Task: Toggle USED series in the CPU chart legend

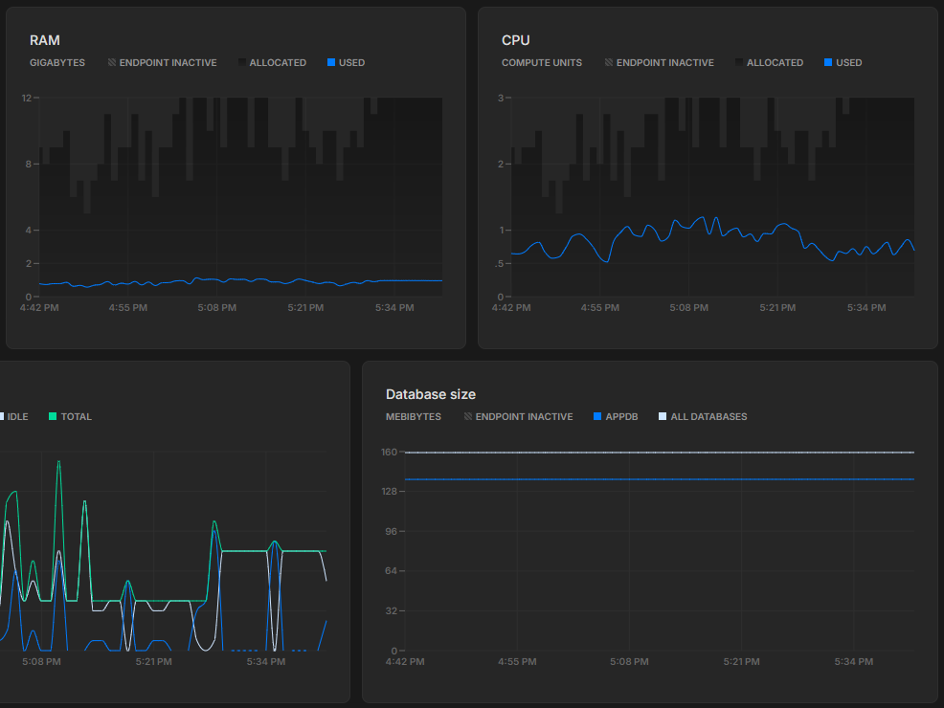Action: pos(847,63)
